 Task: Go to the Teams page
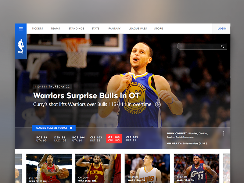tap(55, 28)
